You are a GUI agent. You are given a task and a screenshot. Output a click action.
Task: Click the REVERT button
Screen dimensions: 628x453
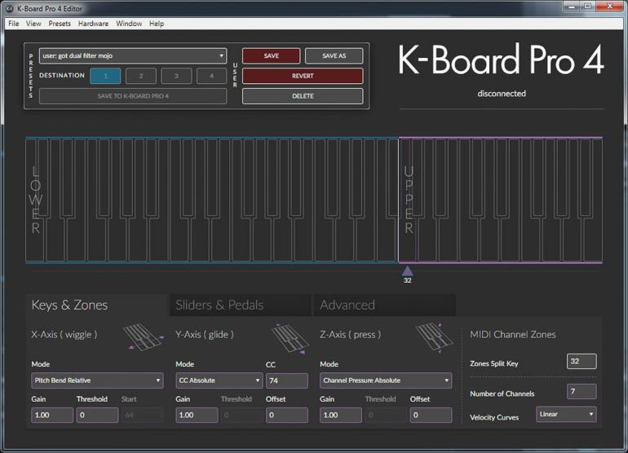[303, 76]
